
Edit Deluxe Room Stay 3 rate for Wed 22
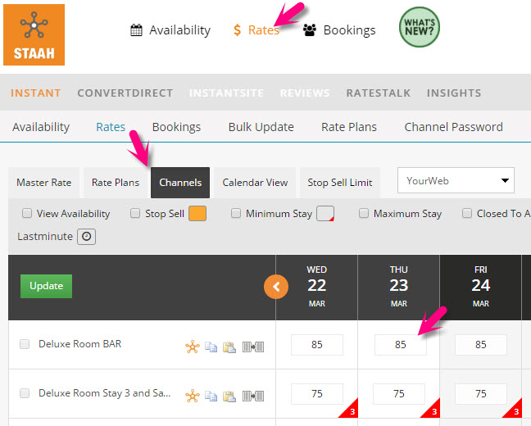pos(317,394)
